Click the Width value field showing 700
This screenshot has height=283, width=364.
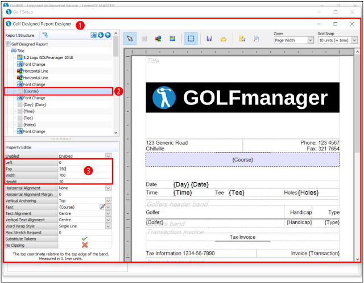coord(85,175)
